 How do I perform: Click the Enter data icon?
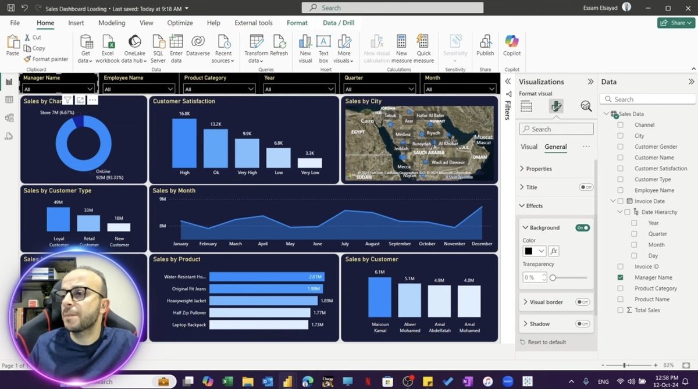pos(176,49)
